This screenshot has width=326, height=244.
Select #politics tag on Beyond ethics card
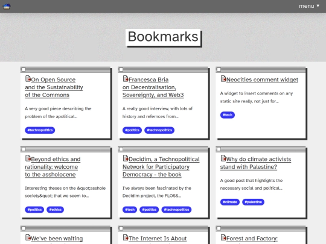34,210
